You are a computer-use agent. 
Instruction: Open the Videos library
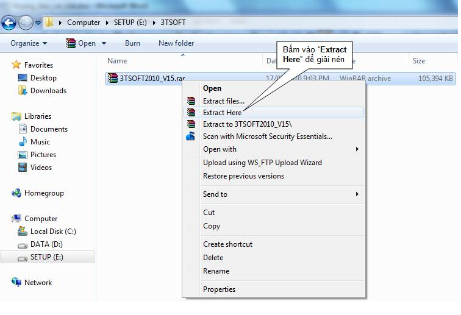pyautogui.click(x=41, y=168)
